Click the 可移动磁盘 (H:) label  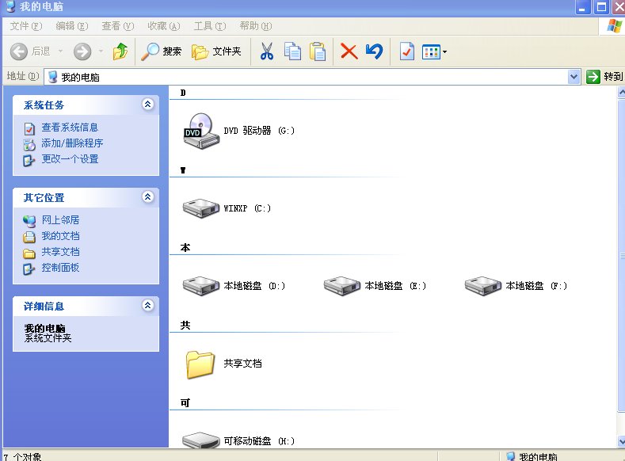point(259,441)
